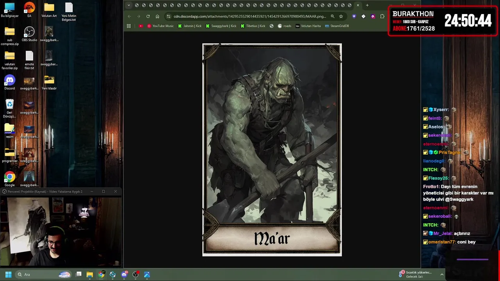Click the browser forward arrow
Viewport: 500px width, 281px height.
tap(139, 16)
